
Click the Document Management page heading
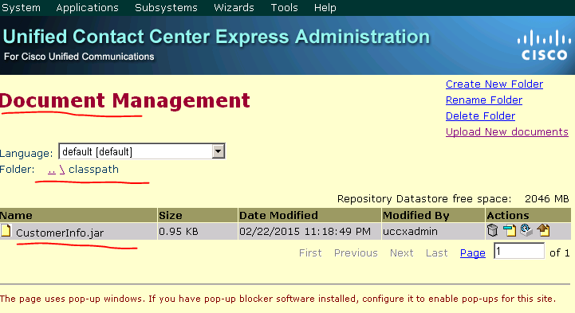[125, 100]
